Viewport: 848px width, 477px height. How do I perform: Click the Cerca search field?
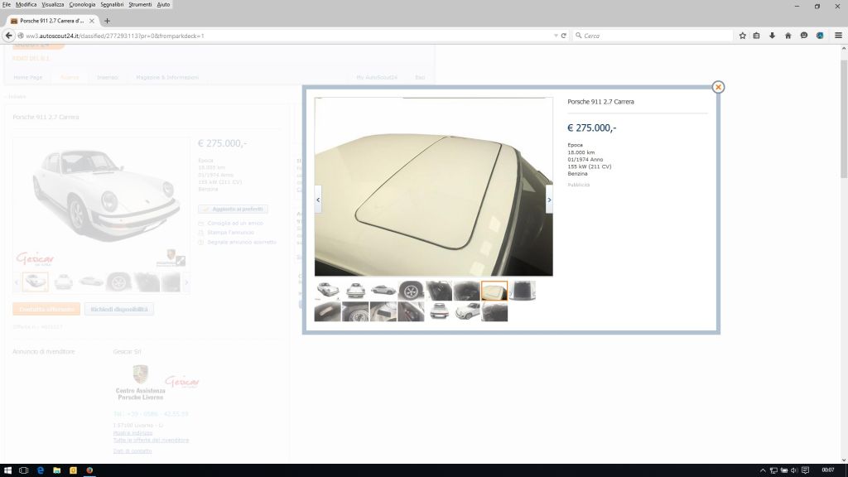654,36
